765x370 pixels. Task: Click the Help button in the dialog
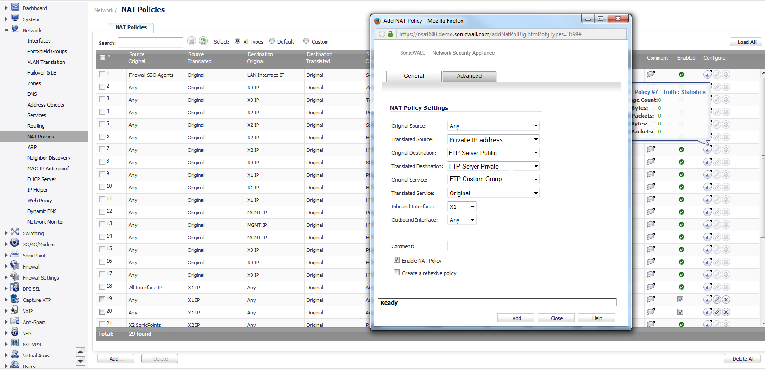click(x=597, y=318)
